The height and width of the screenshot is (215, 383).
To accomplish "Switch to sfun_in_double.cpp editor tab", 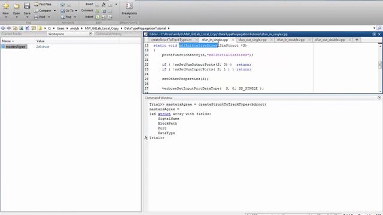I will [291, 40].
